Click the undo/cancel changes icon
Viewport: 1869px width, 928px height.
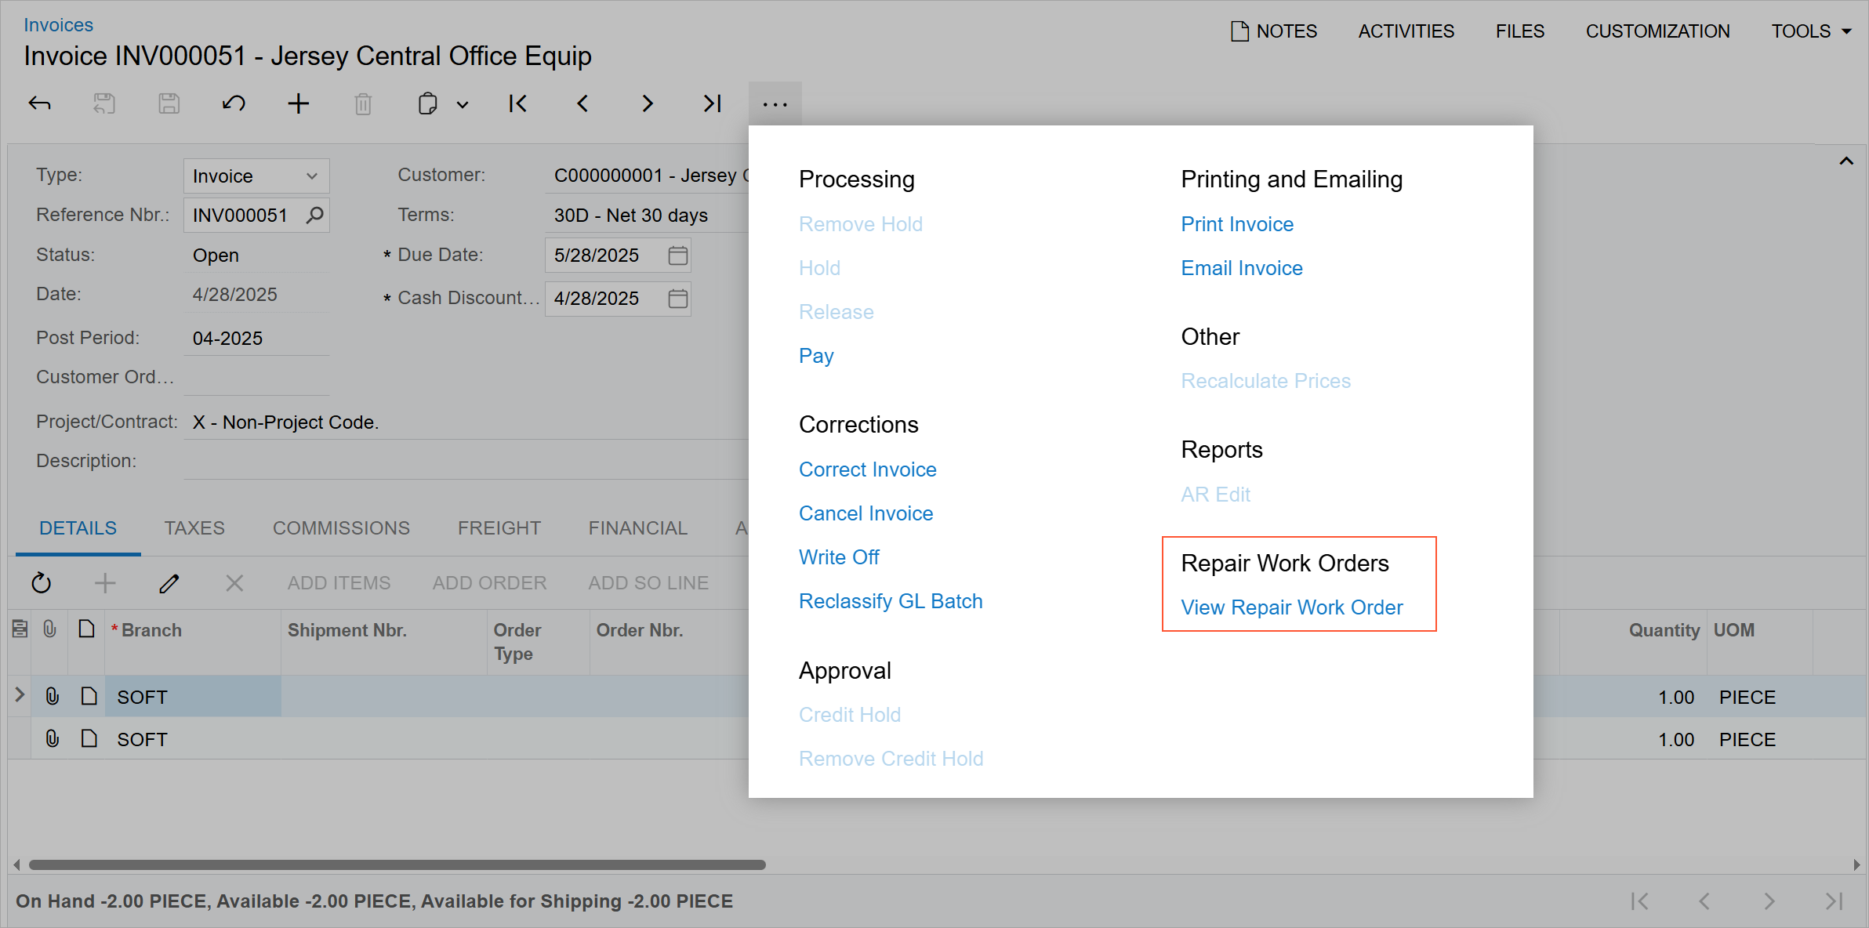(x=234, y=103)
